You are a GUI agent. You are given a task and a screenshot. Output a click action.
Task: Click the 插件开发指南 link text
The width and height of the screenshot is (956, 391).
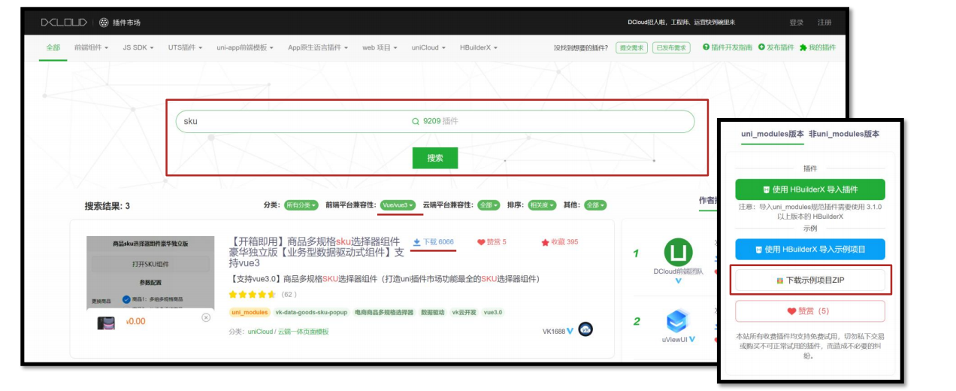pos(731,47)
